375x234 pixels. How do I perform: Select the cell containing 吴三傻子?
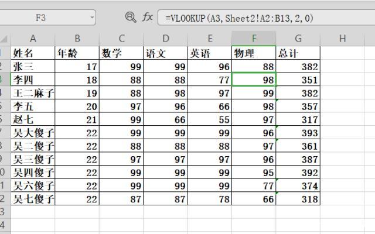pos(33,159)
